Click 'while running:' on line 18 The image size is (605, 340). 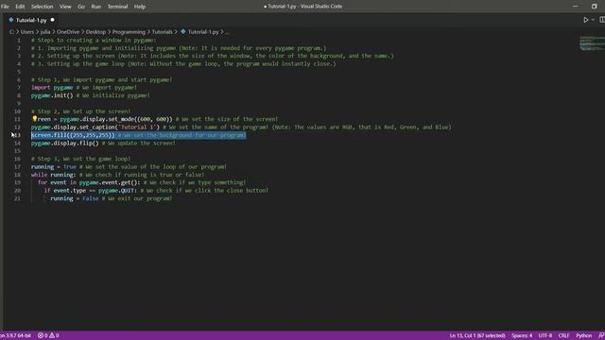pyautogui.click(x=54, y=175)
